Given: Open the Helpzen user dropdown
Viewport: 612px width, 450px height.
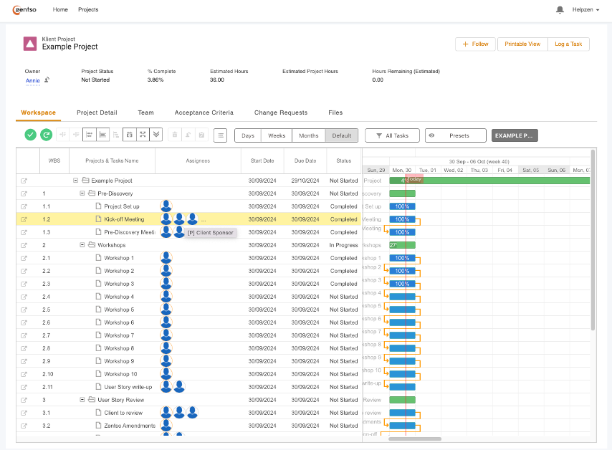Looking at the screenshot, I should (585, 10).
